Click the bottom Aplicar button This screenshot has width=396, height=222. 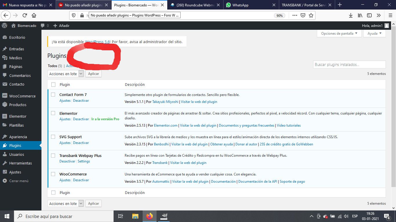[x=93, y=203]
